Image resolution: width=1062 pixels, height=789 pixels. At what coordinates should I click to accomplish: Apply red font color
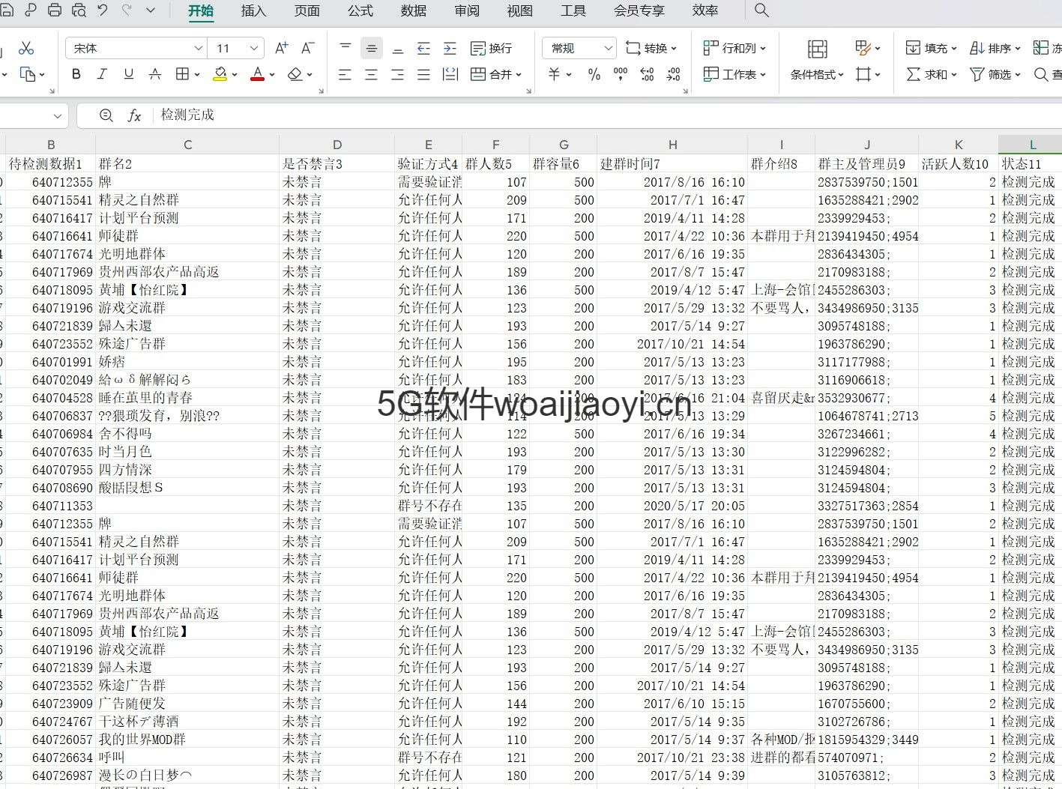coord(257,74)
